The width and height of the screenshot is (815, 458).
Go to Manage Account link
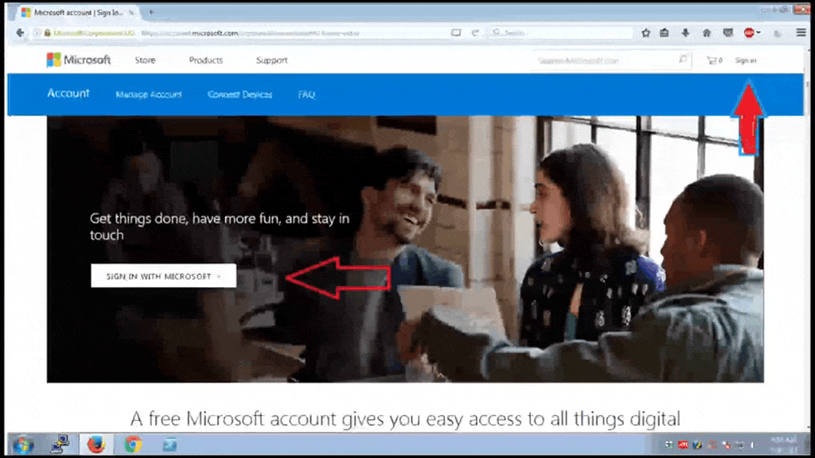tap(149, 95)
